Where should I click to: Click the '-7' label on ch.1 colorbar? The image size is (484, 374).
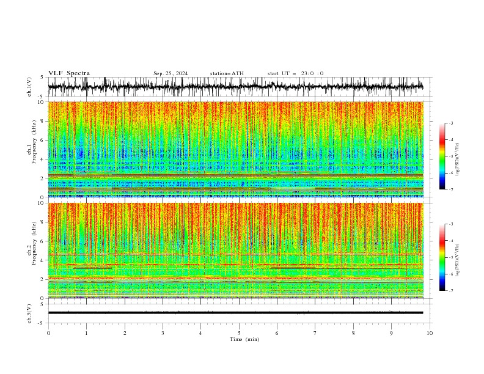(x=450, y=189)
